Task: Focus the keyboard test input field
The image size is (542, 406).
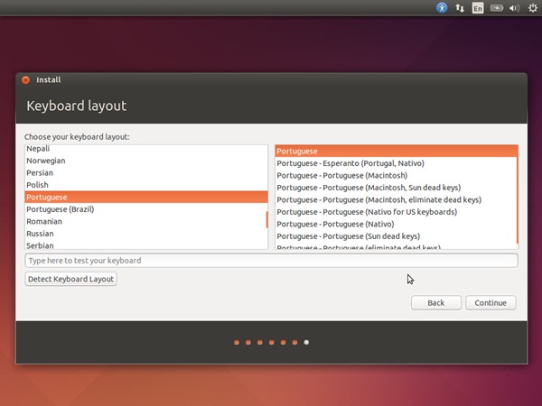Action: [271, 261]
